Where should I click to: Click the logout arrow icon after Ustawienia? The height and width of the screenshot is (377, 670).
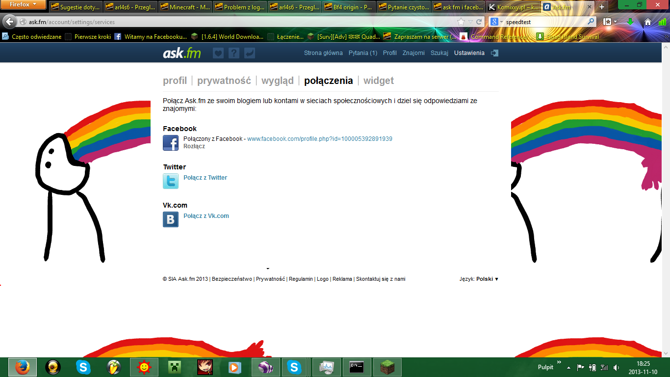494,53
